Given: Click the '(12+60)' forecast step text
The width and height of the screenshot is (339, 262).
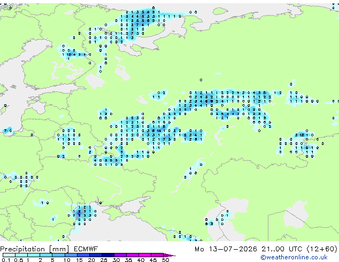Looking at the screenshot, I should [322, 249].
